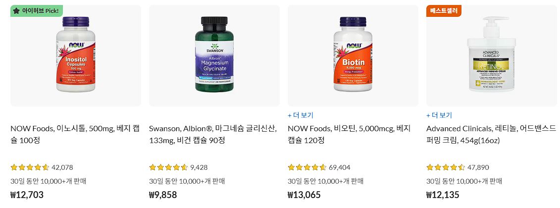Screen dimensions: 560x208
Task: Open the NOW Foods Inositol Capsules product image
Action: click(76, 55)
